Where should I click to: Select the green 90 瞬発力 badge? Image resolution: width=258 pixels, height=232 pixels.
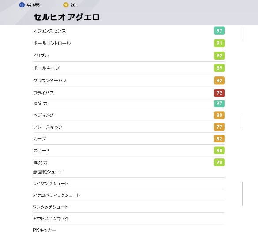pyautogui.click(x=219, y=162)
